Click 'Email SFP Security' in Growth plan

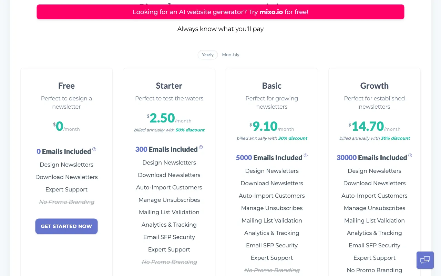pos(375,245)
